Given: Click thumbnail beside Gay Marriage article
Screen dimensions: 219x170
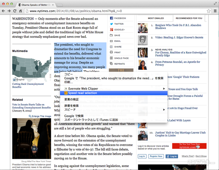Looking at the screenshot, I should click(x=143, y=135).
